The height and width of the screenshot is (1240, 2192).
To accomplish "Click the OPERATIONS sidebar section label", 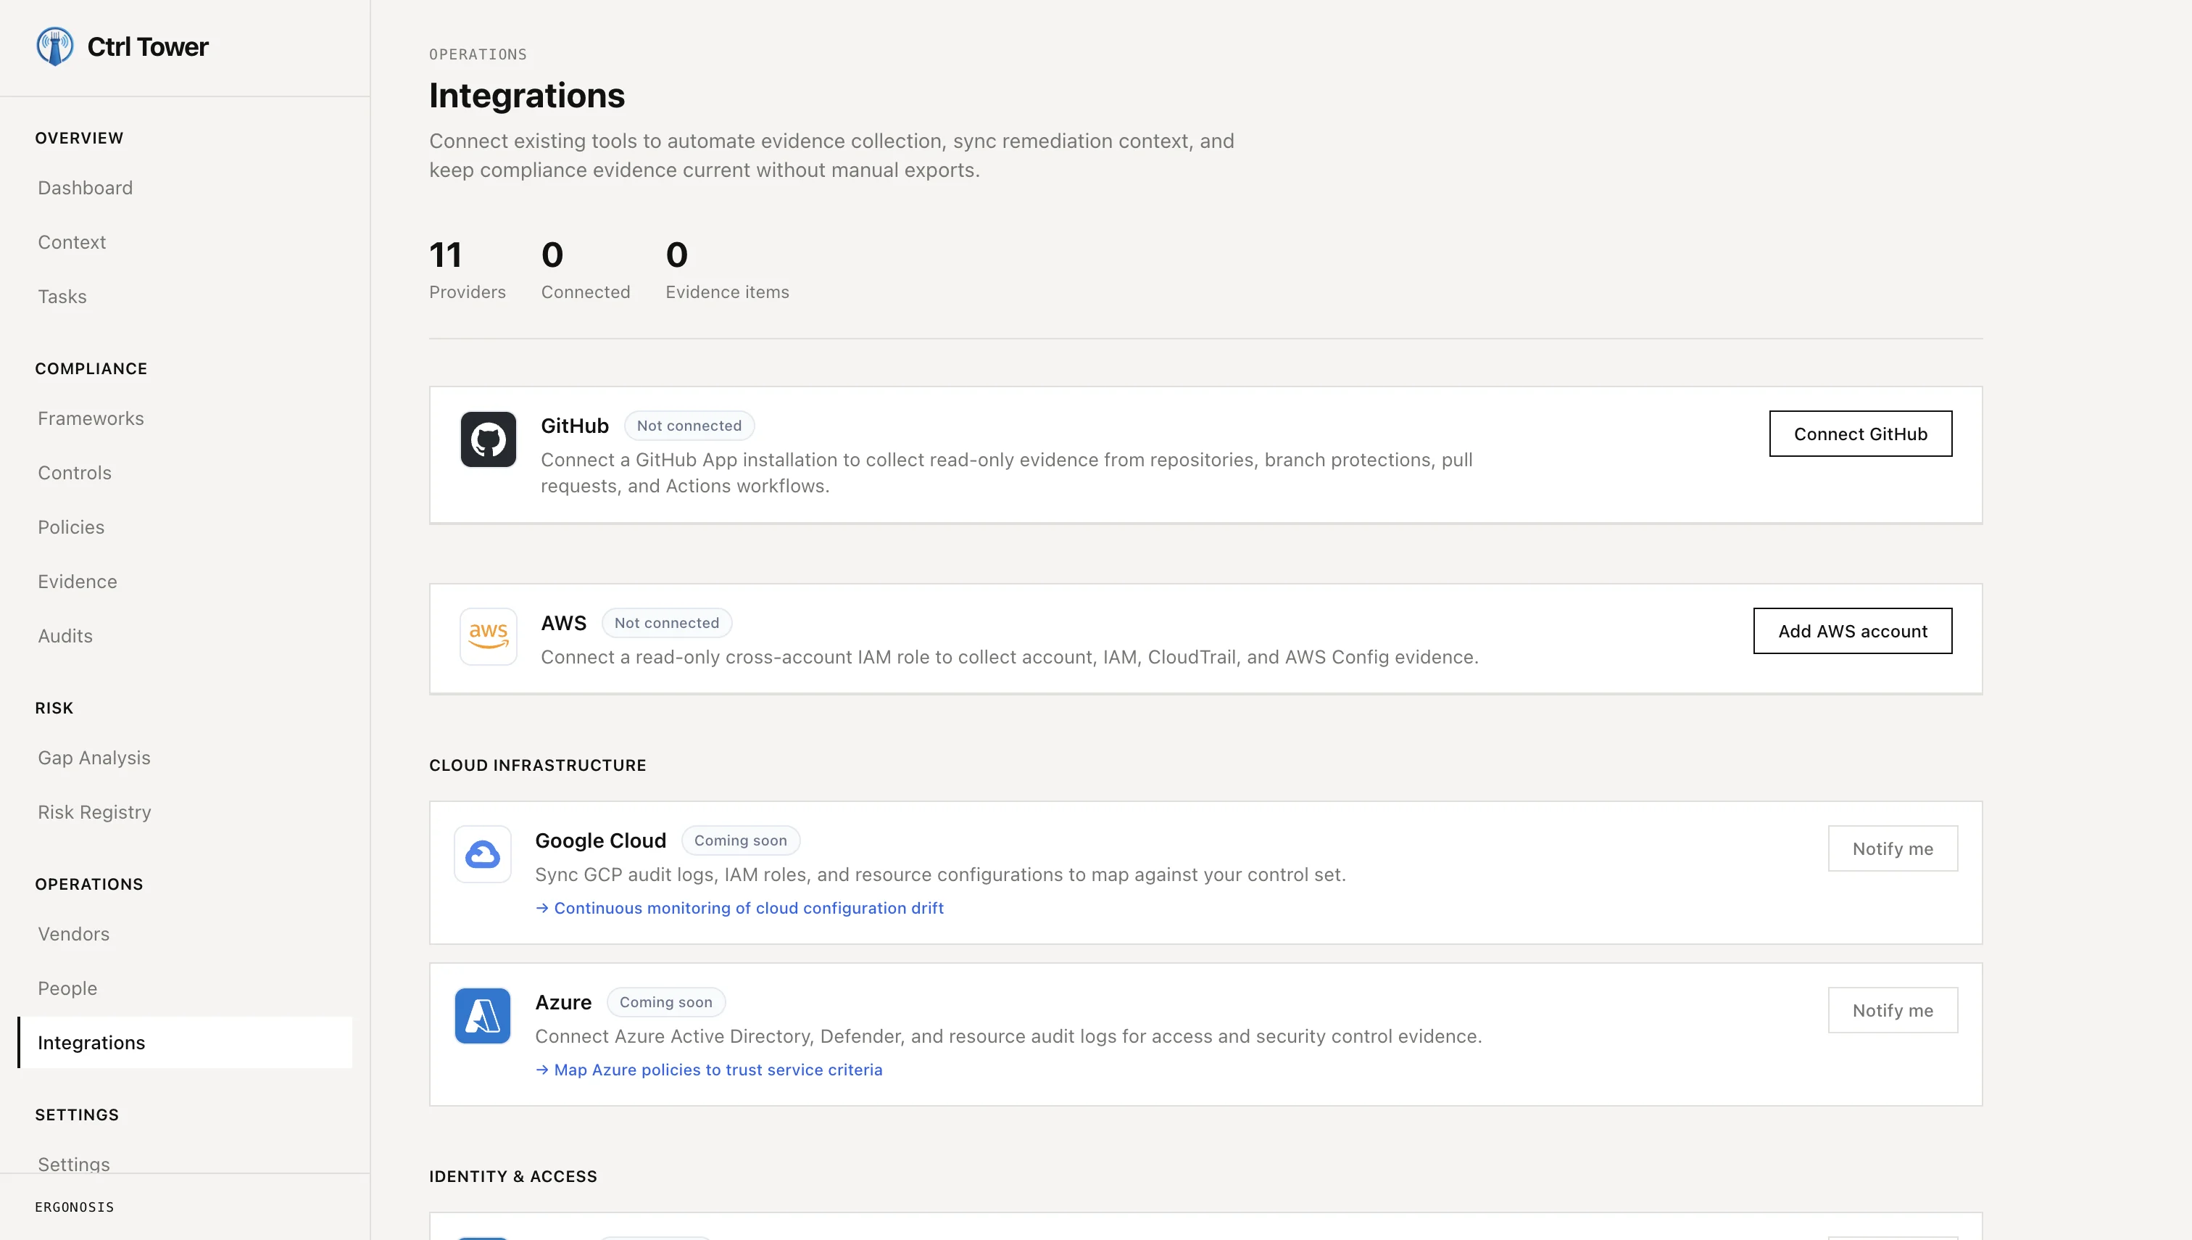I will pyautogui.click(x=88, y=885).
